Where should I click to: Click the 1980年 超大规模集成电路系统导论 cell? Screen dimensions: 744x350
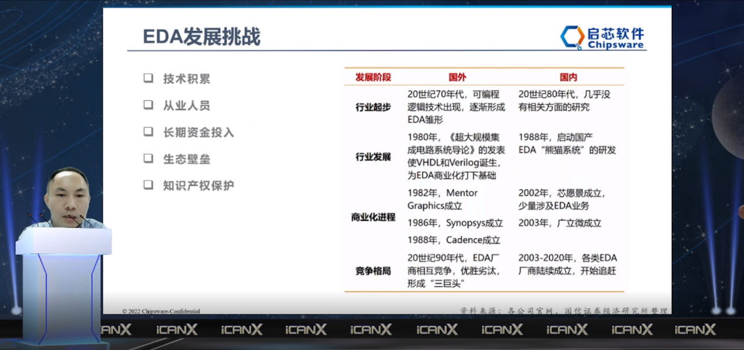click(456, 156)
